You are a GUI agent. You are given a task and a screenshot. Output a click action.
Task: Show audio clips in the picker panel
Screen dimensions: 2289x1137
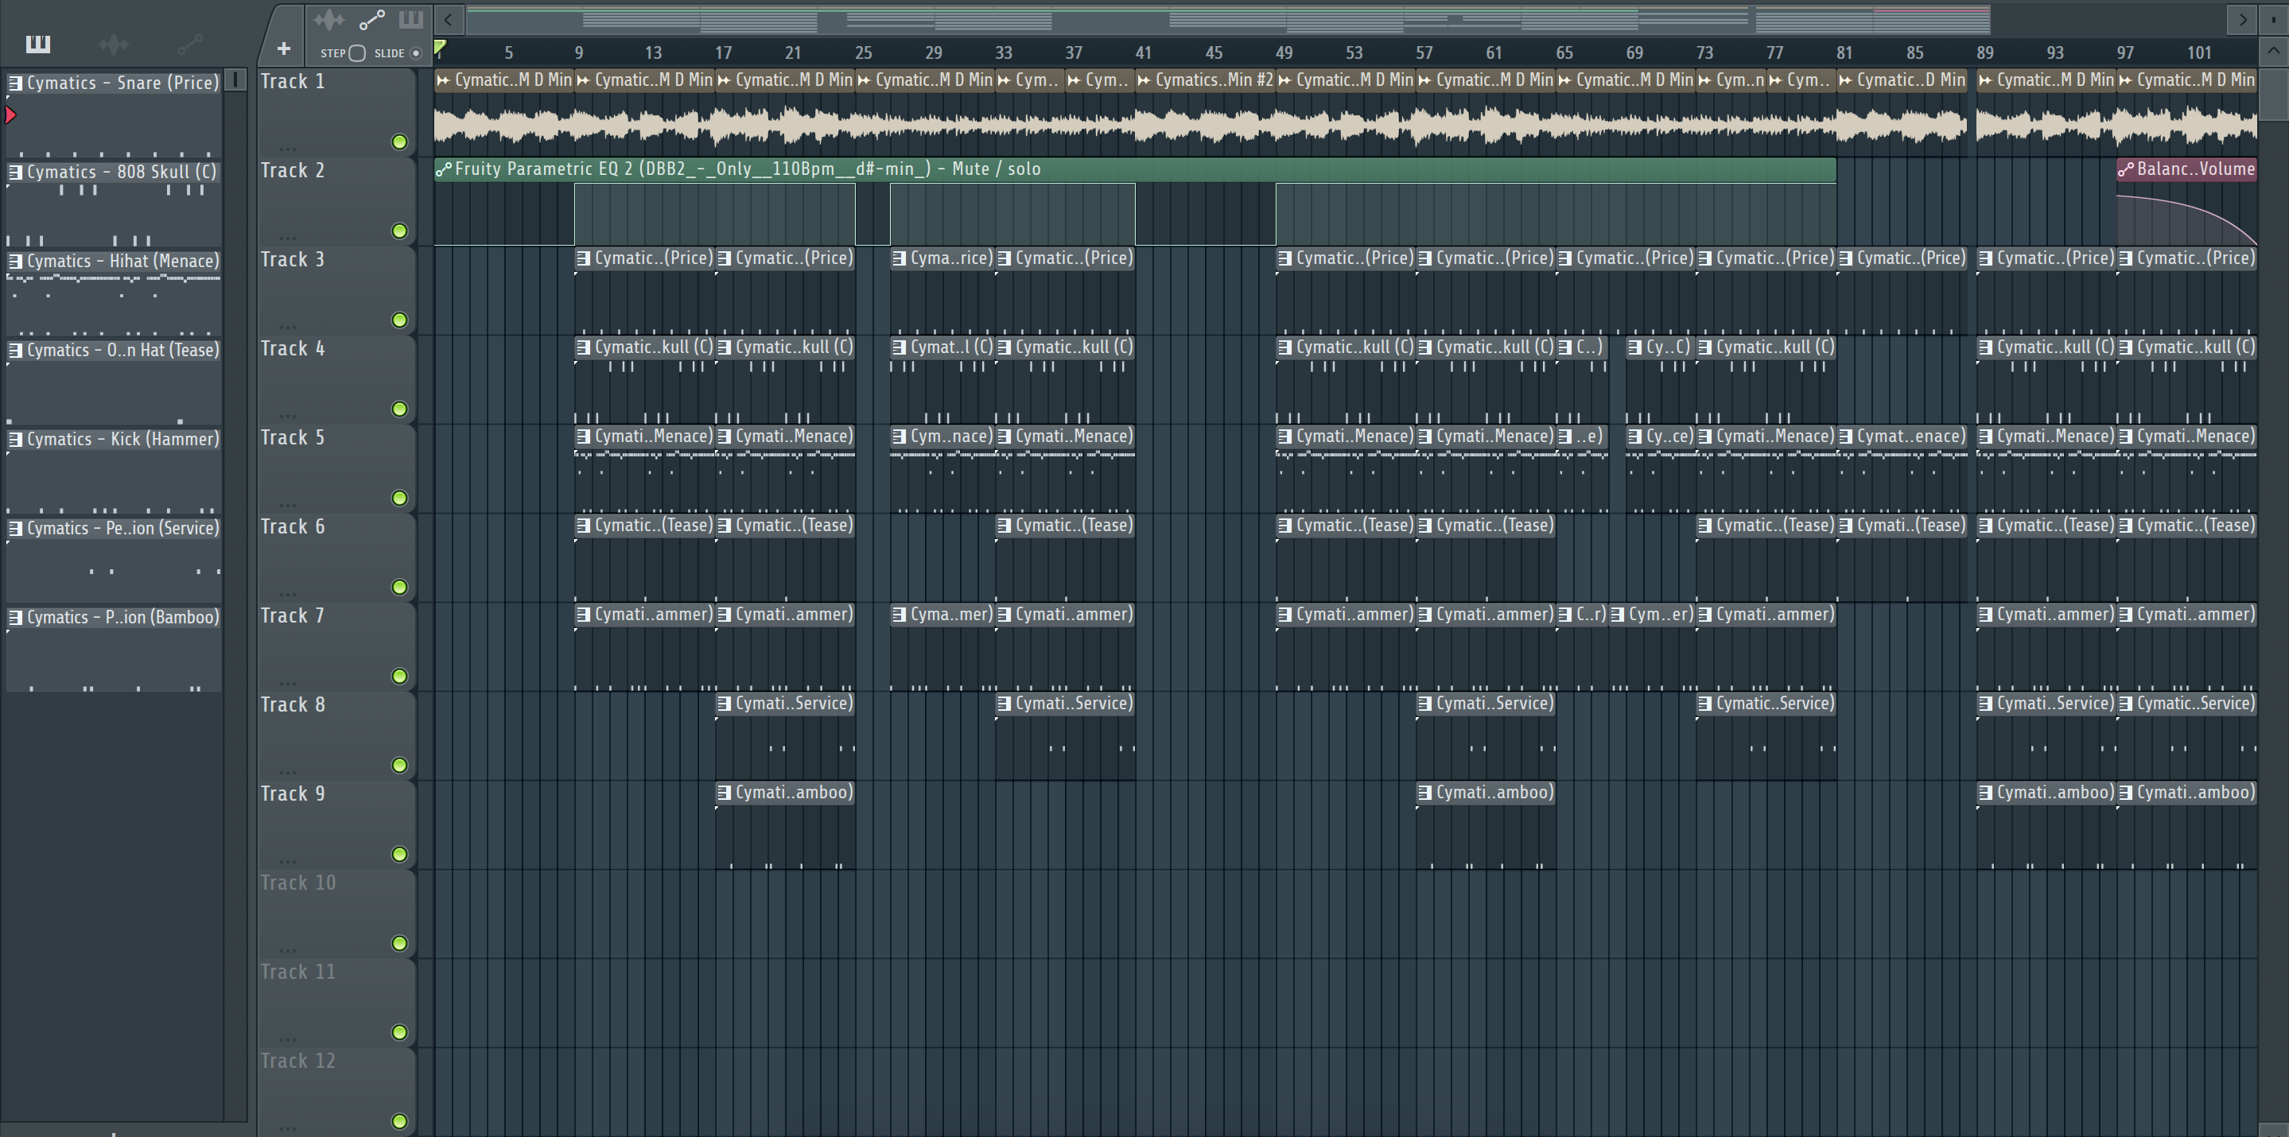tap(114, 44)
